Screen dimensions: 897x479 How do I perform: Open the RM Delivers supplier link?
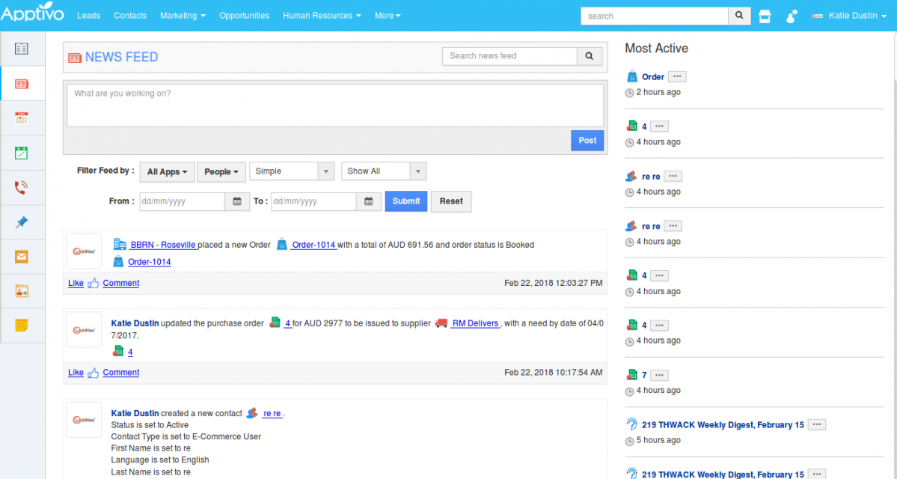(475, 323)
